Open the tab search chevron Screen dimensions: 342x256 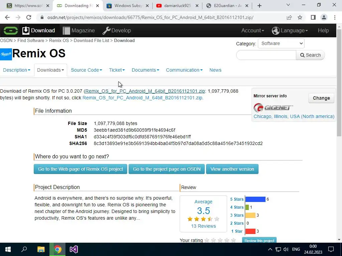tap(288, 5)
